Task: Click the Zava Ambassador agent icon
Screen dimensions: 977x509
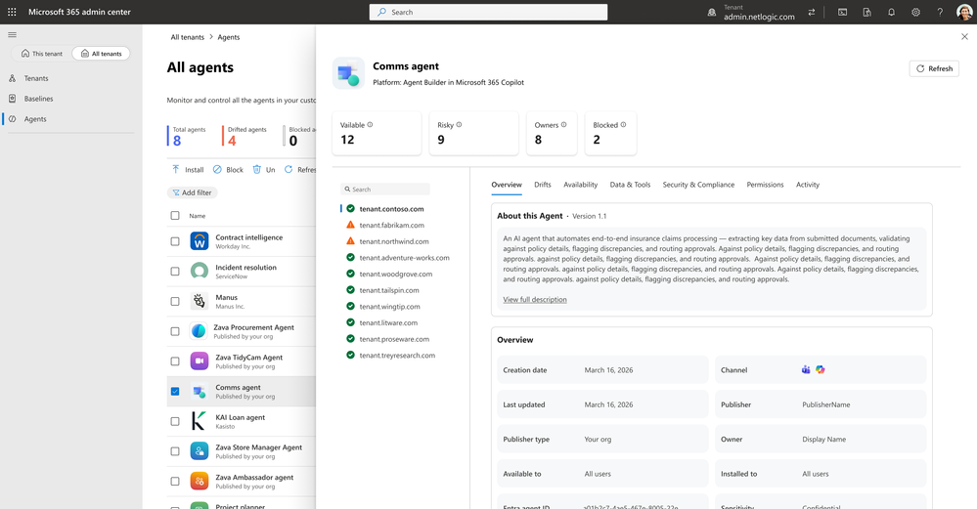Action: (200, 481)
